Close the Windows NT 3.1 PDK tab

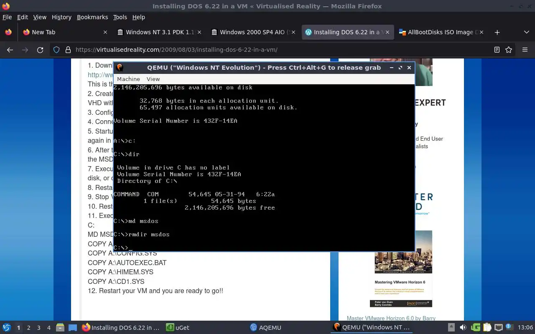tap(199, 32)
